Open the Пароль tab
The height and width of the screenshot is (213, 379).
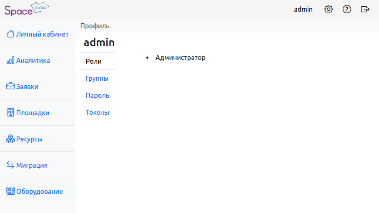click(98, 95)
